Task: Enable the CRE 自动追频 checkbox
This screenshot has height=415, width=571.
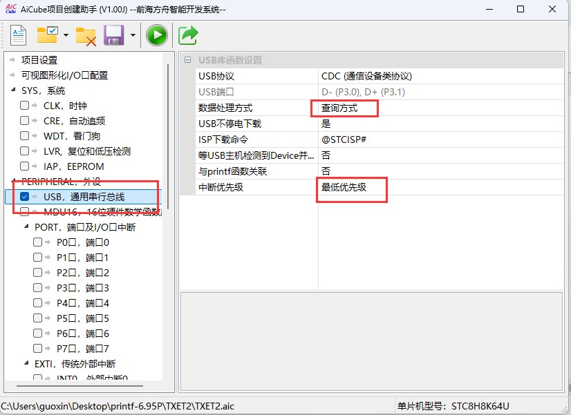Action: pos(24,120)
